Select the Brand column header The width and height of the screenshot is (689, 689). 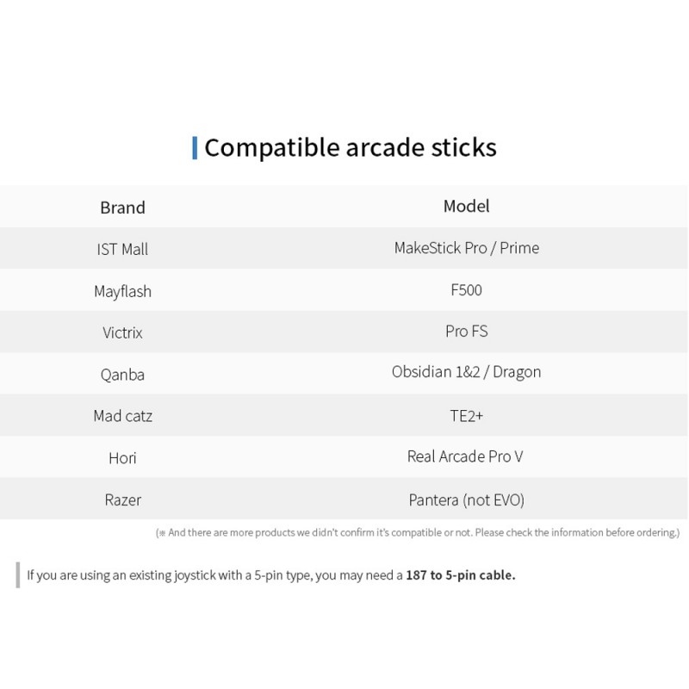pyautogui.click(x=122, y=208)
